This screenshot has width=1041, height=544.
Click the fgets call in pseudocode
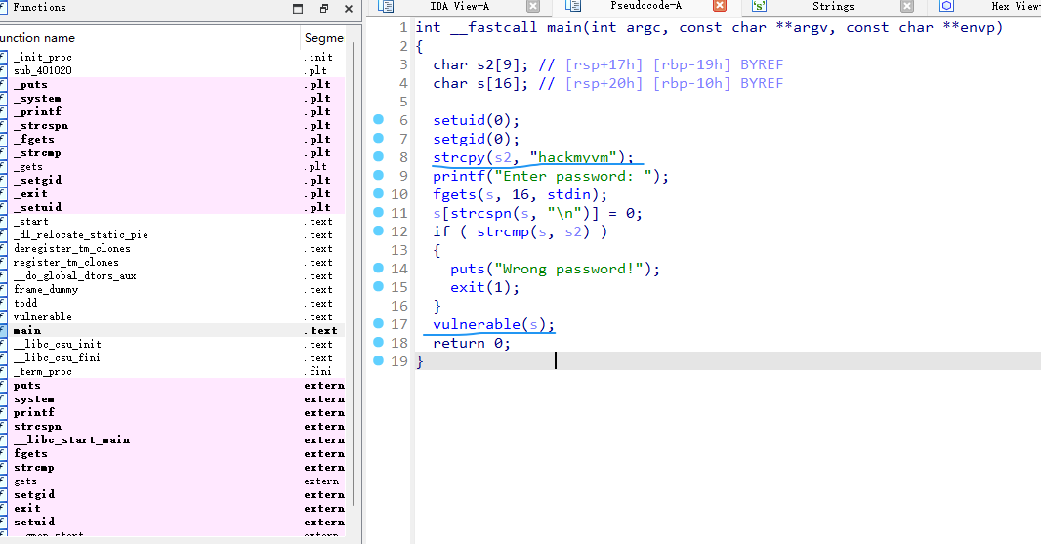pos(455,194)
